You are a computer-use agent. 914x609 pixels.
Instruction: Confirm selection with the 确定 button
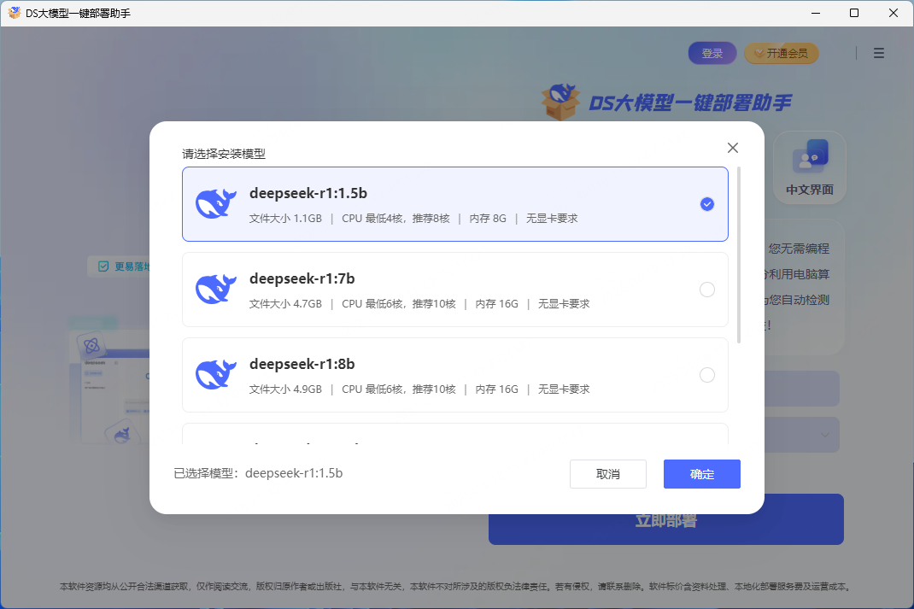(x=702, y=474)
